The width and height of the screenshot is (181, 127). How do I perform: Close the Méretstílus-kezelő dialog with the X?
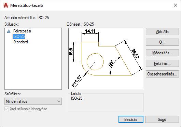click(x=176, y=5)
